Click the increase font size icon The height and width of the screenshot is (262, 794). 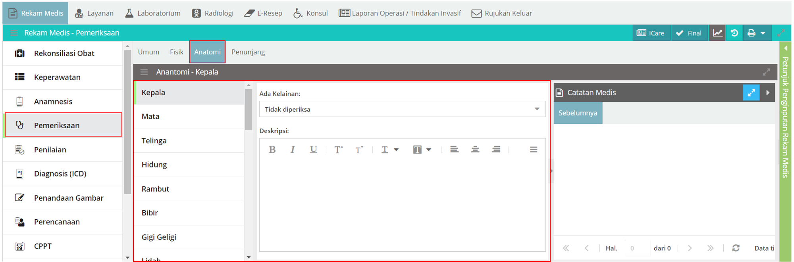pyautogui.click(x=339, y=150)
